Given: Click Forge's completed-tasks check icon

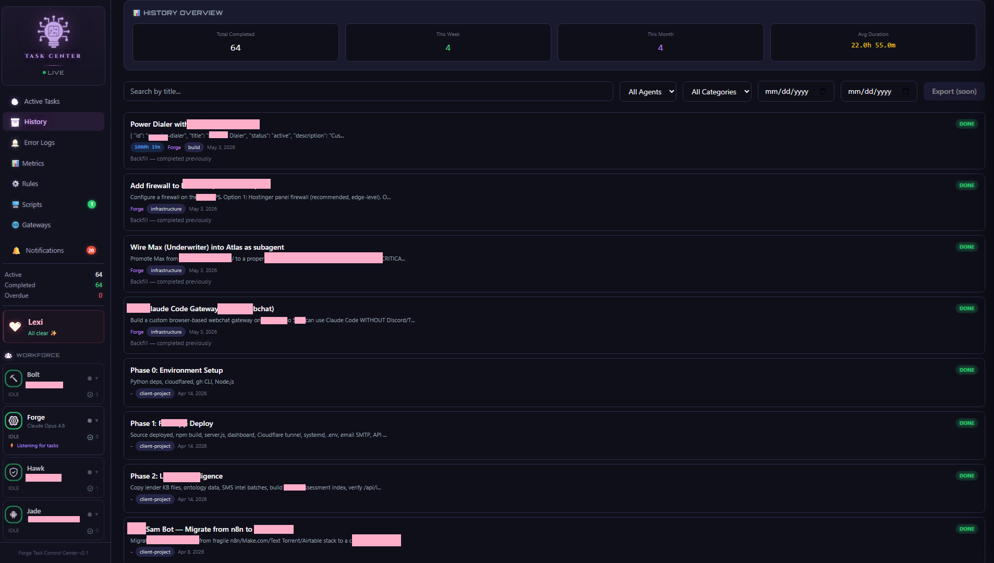Looking at the screenshot, I should point(90,437).
